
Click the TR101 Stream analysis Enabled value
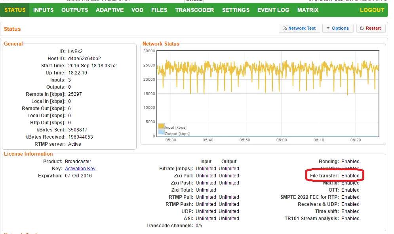coord(350,219)
